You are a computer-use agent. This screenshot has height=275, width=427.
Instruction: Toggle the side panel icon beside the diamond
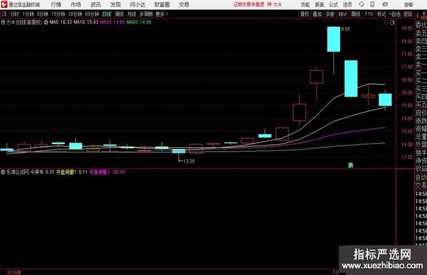point(391,22)
